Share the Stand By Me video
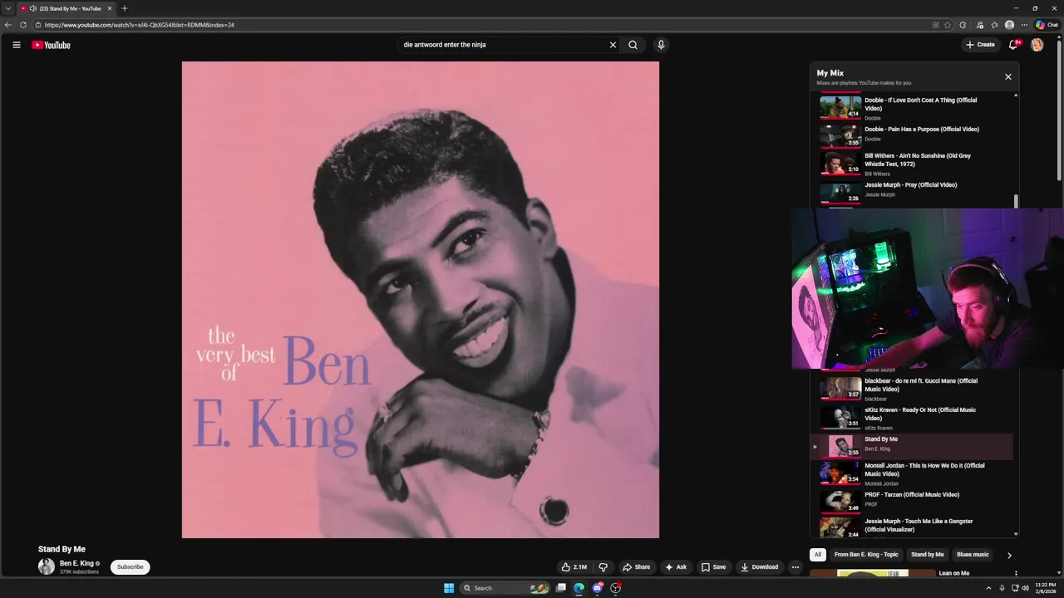This screenshot has height=598, width=1064. 636,567
